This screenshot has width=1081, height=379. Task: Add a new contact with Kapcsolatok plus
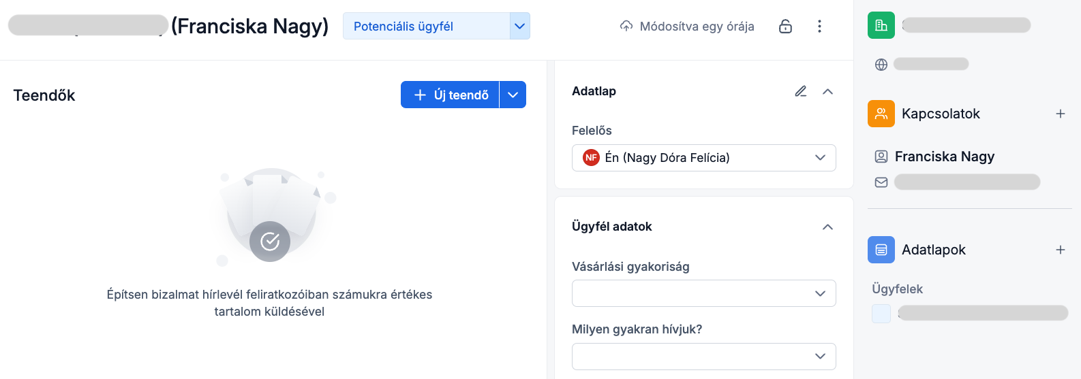1060,114
